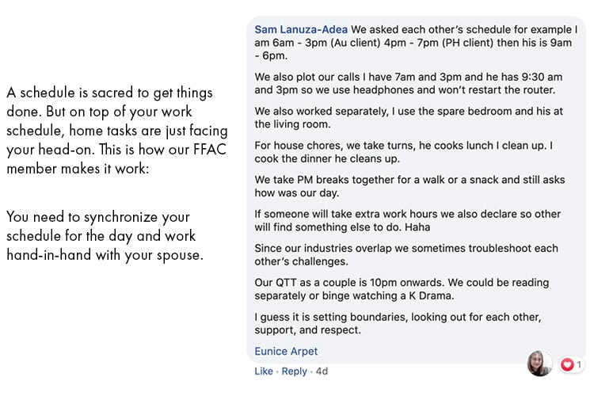Click the house chores paragraph

[403, 152]
